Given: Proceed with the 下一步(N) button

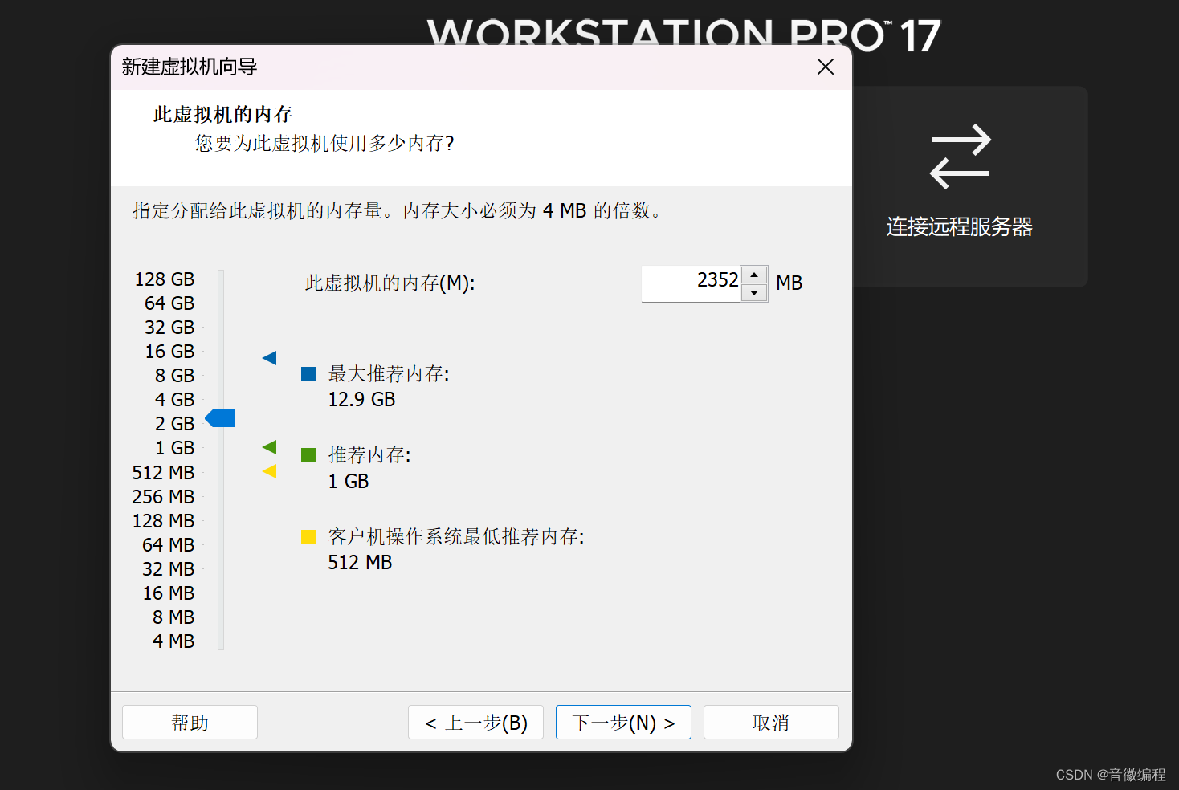Looking at the screenshot, I should pos(623,723).
